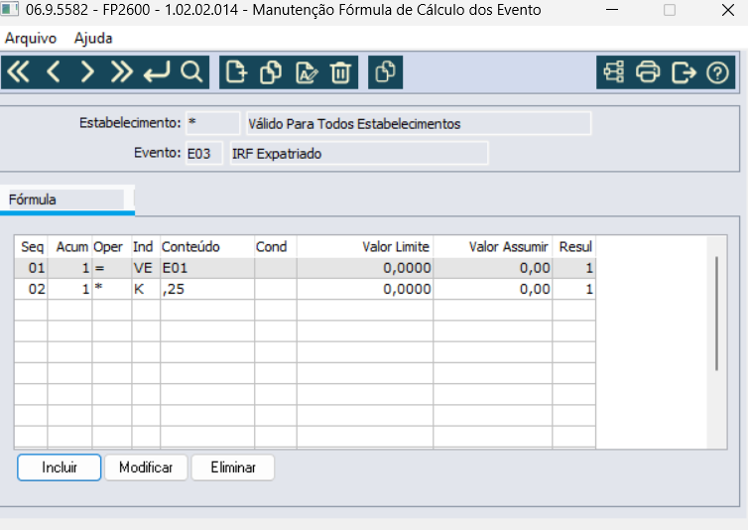Click the edit record pencil icon
Viewport: 748px width, 530px height.
click(307, 72)
